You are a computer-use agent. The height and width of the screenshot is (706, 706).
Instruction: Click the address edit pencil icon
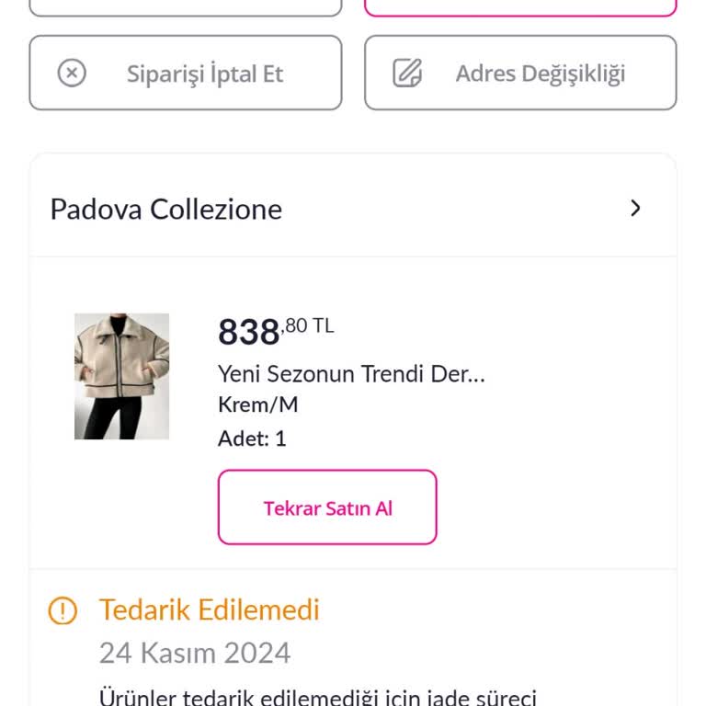(407, 73)
